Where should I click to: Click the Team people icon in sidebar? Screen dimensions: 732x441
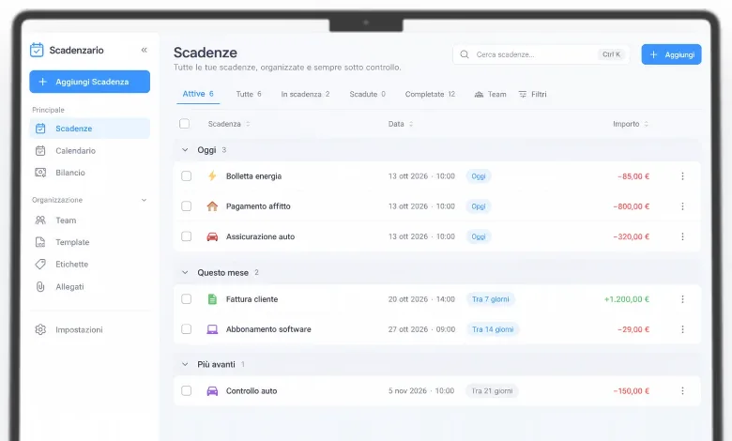[x=40, y=220]
